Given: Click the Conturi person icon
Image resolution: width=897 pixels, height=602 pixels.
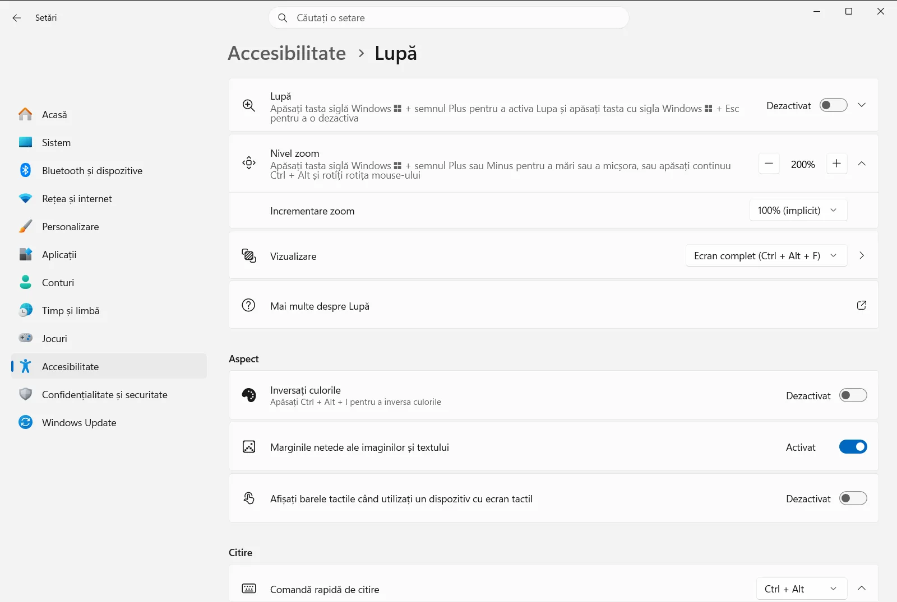Looking at the screenshot, I should 25,282.
